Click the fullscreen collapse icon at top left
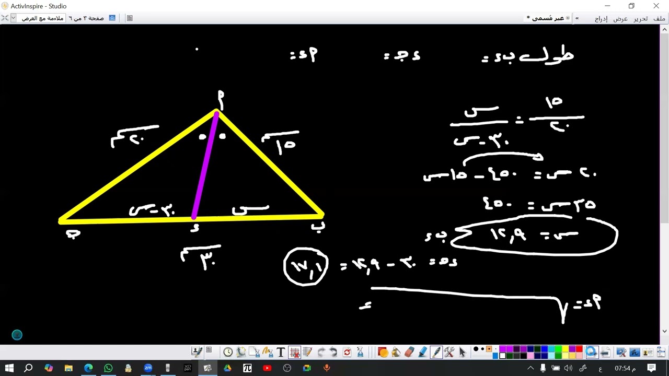This screenshot has width=669, height=376. (4, 18)
